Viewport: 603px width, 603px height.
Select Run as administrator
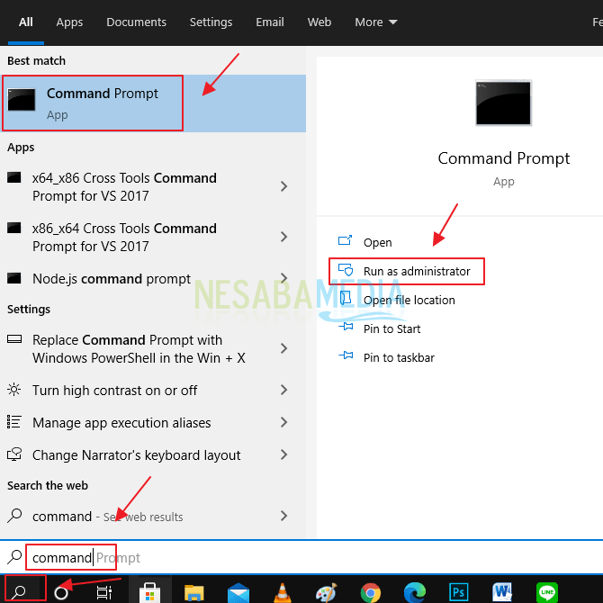(416, 271)
